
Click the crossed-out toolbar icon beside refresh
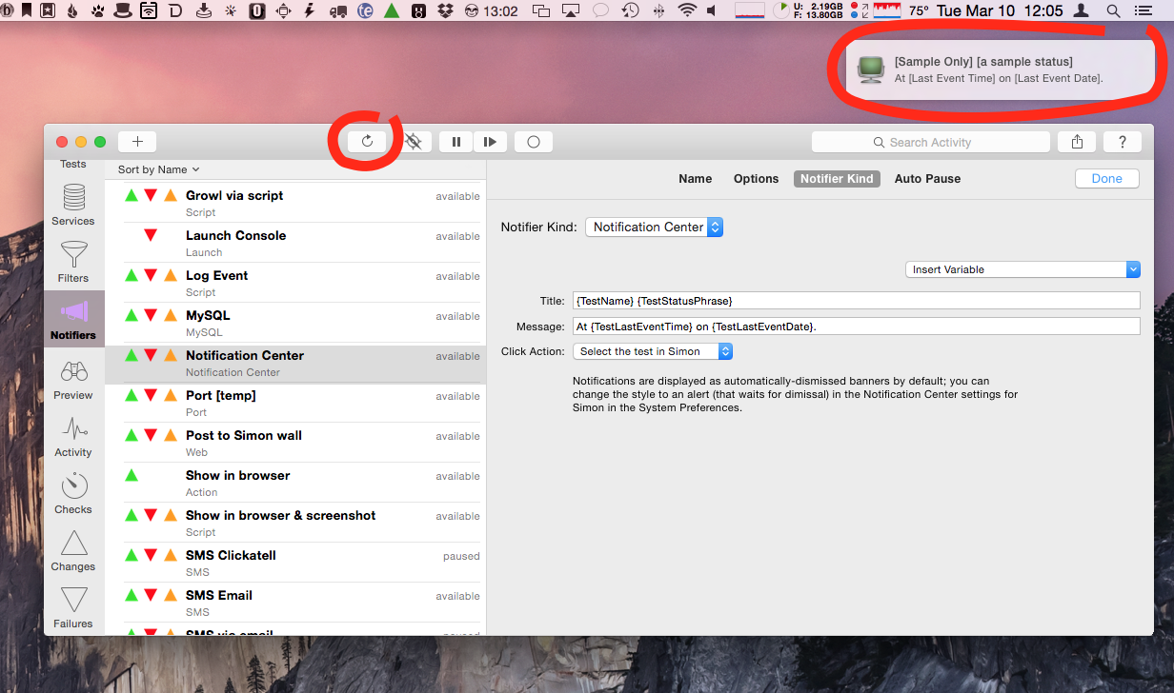pos(413,142)
